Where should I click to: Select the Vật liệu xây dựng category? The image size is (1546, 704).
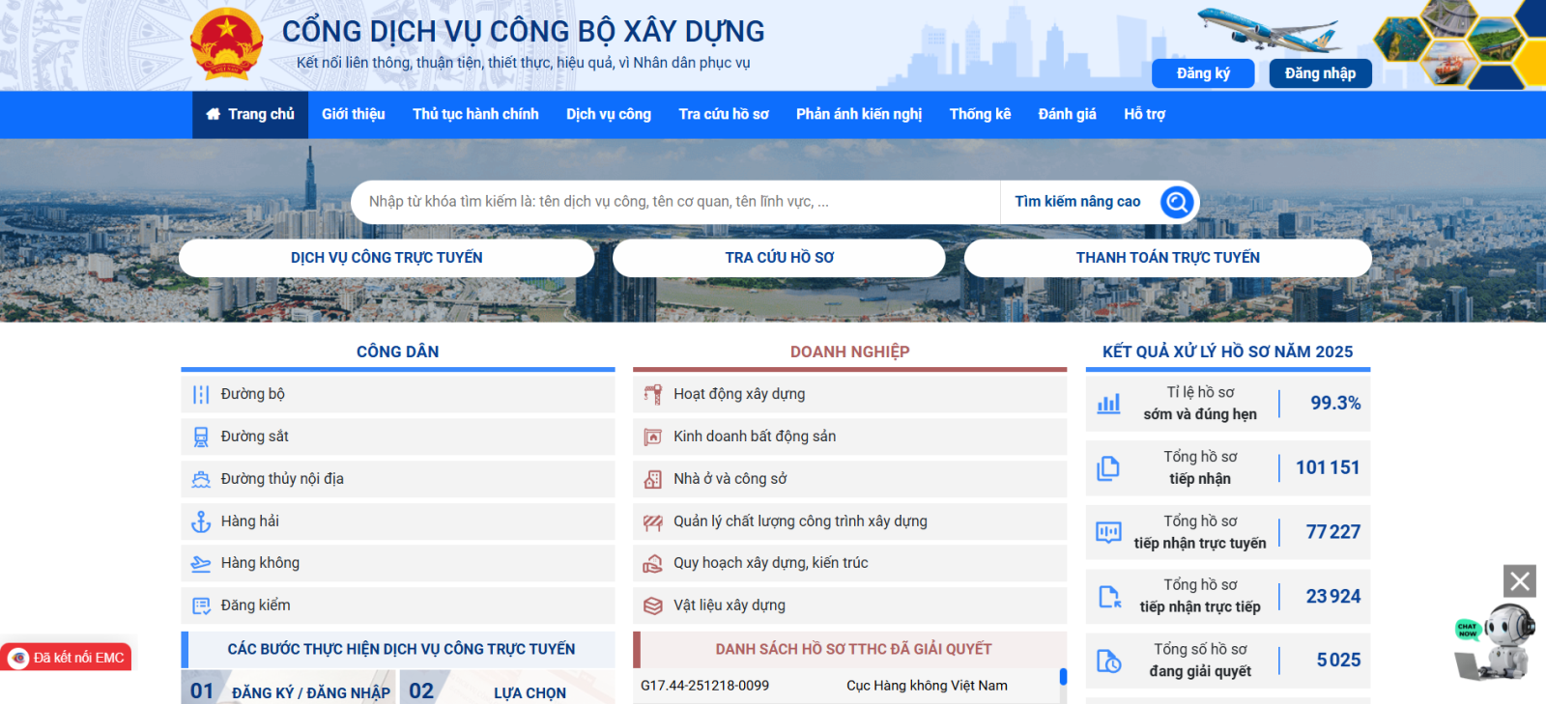coord(730,605)
